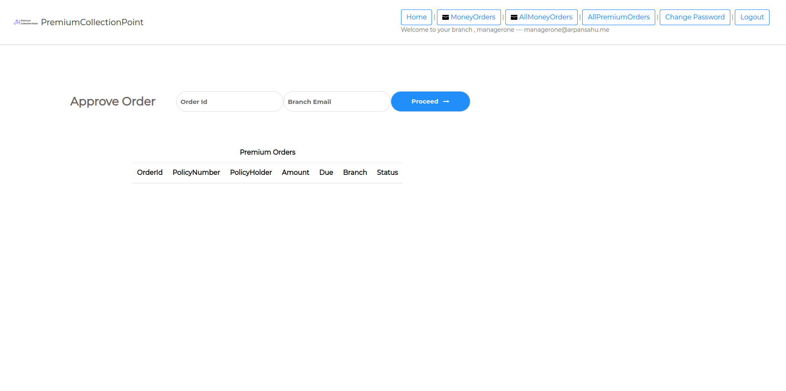Focus the Order Id input field
786x391 pixels.
coord(229,101)
